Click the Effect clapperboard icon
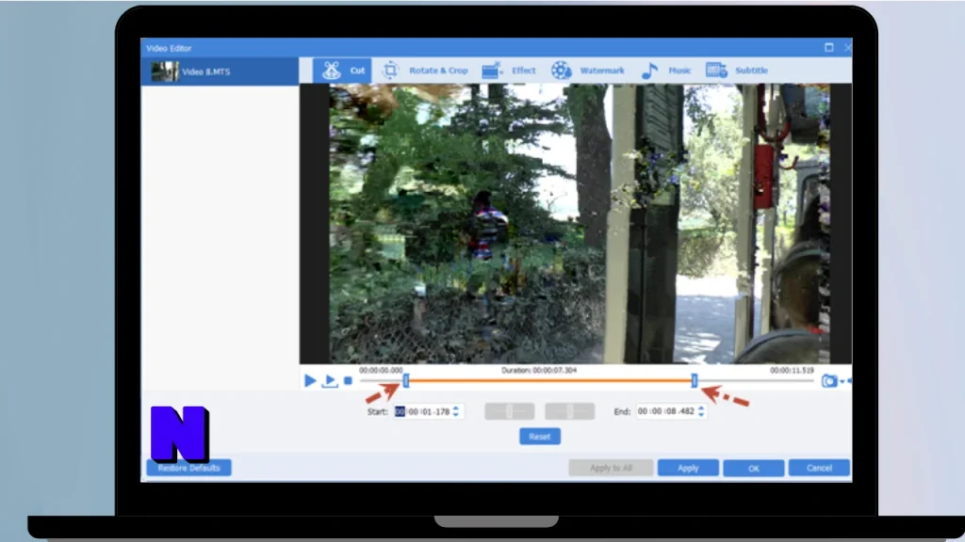This screenshot has height=542, width=965. pyautogui.click(x=492, y=71)
